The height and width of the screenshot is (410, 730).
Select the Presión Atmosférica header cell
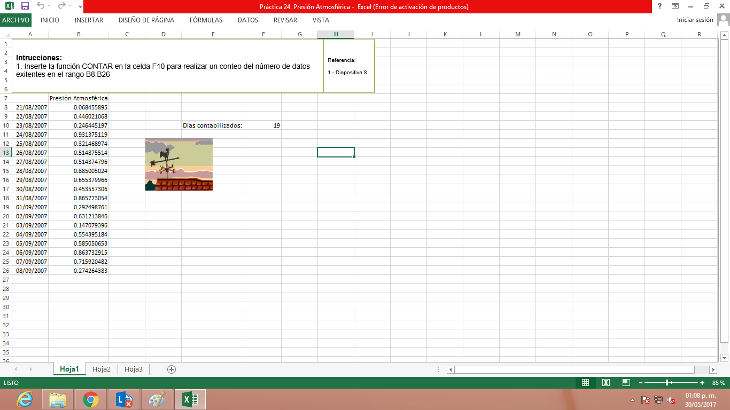(x=79, y=98)
